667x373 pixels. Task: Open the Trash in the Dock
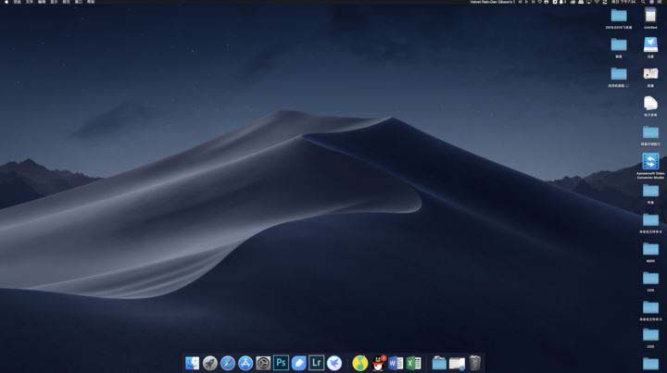pyautogui.click(x=474, y=363)
